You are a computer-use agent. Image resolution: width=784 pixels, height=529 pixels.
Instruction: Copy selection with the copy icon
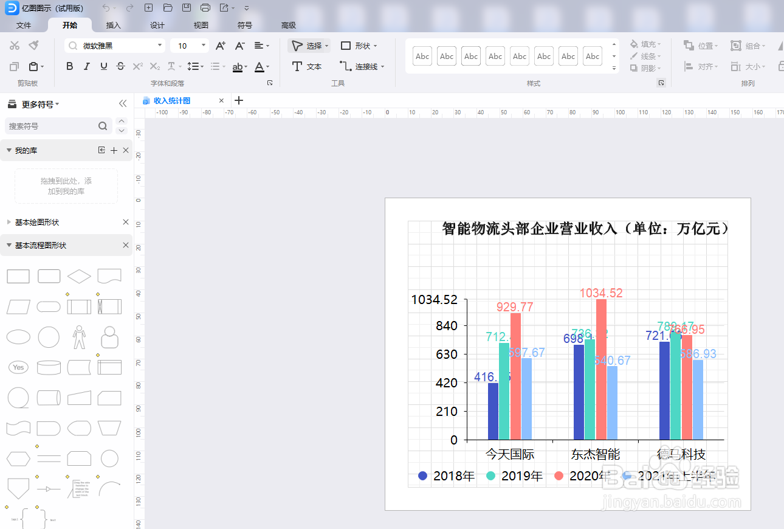(x=15, y=66)
